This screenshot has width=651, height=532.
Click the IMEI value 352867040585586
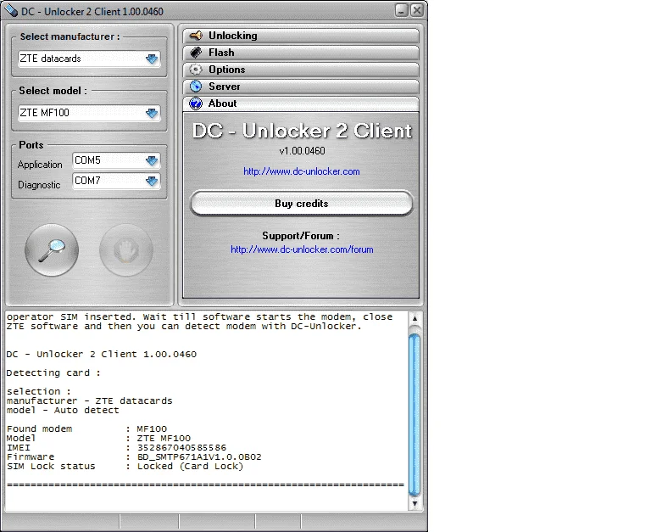(x=182, y=448)
